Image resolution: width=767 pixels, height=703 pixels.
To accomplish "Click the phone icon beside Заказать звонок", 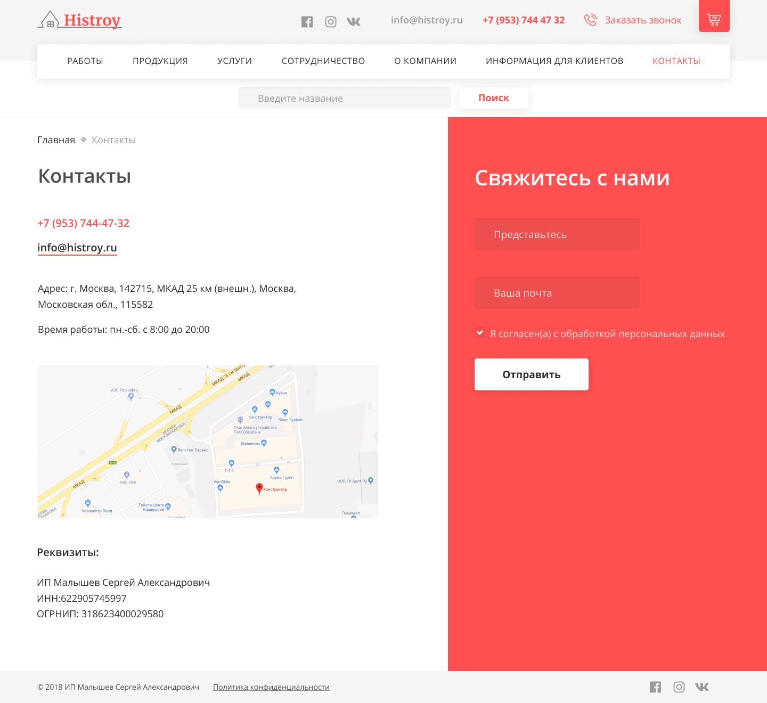I will 590,20.
